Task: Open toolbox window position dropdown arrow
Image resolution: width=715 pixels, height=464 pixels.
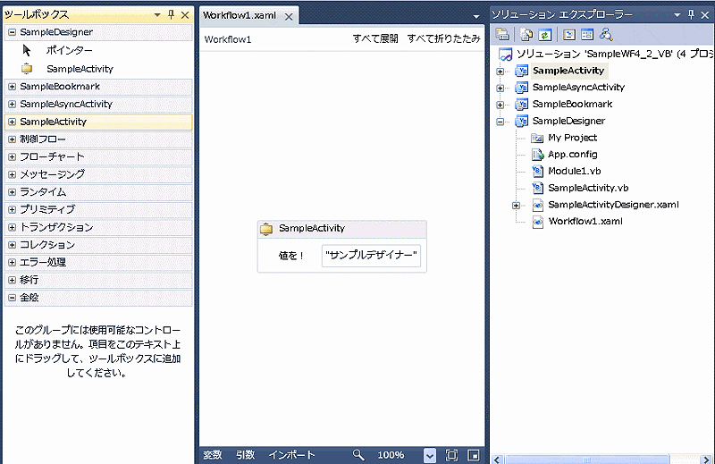Action: [x=157, y=14]
